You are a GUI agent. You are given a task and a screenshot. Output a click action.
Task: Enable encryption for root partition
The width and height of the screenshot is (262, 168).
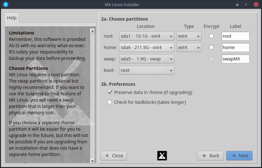(211, 36)
